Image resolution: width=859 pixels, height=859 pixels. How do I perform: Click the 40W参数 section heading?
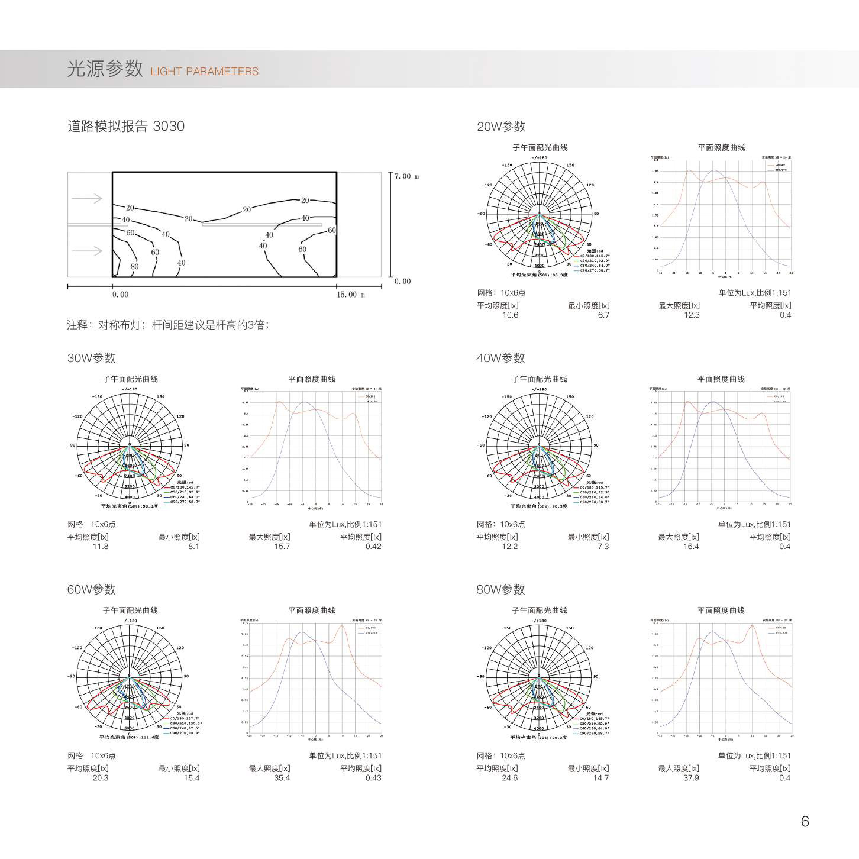click(501, 358)
